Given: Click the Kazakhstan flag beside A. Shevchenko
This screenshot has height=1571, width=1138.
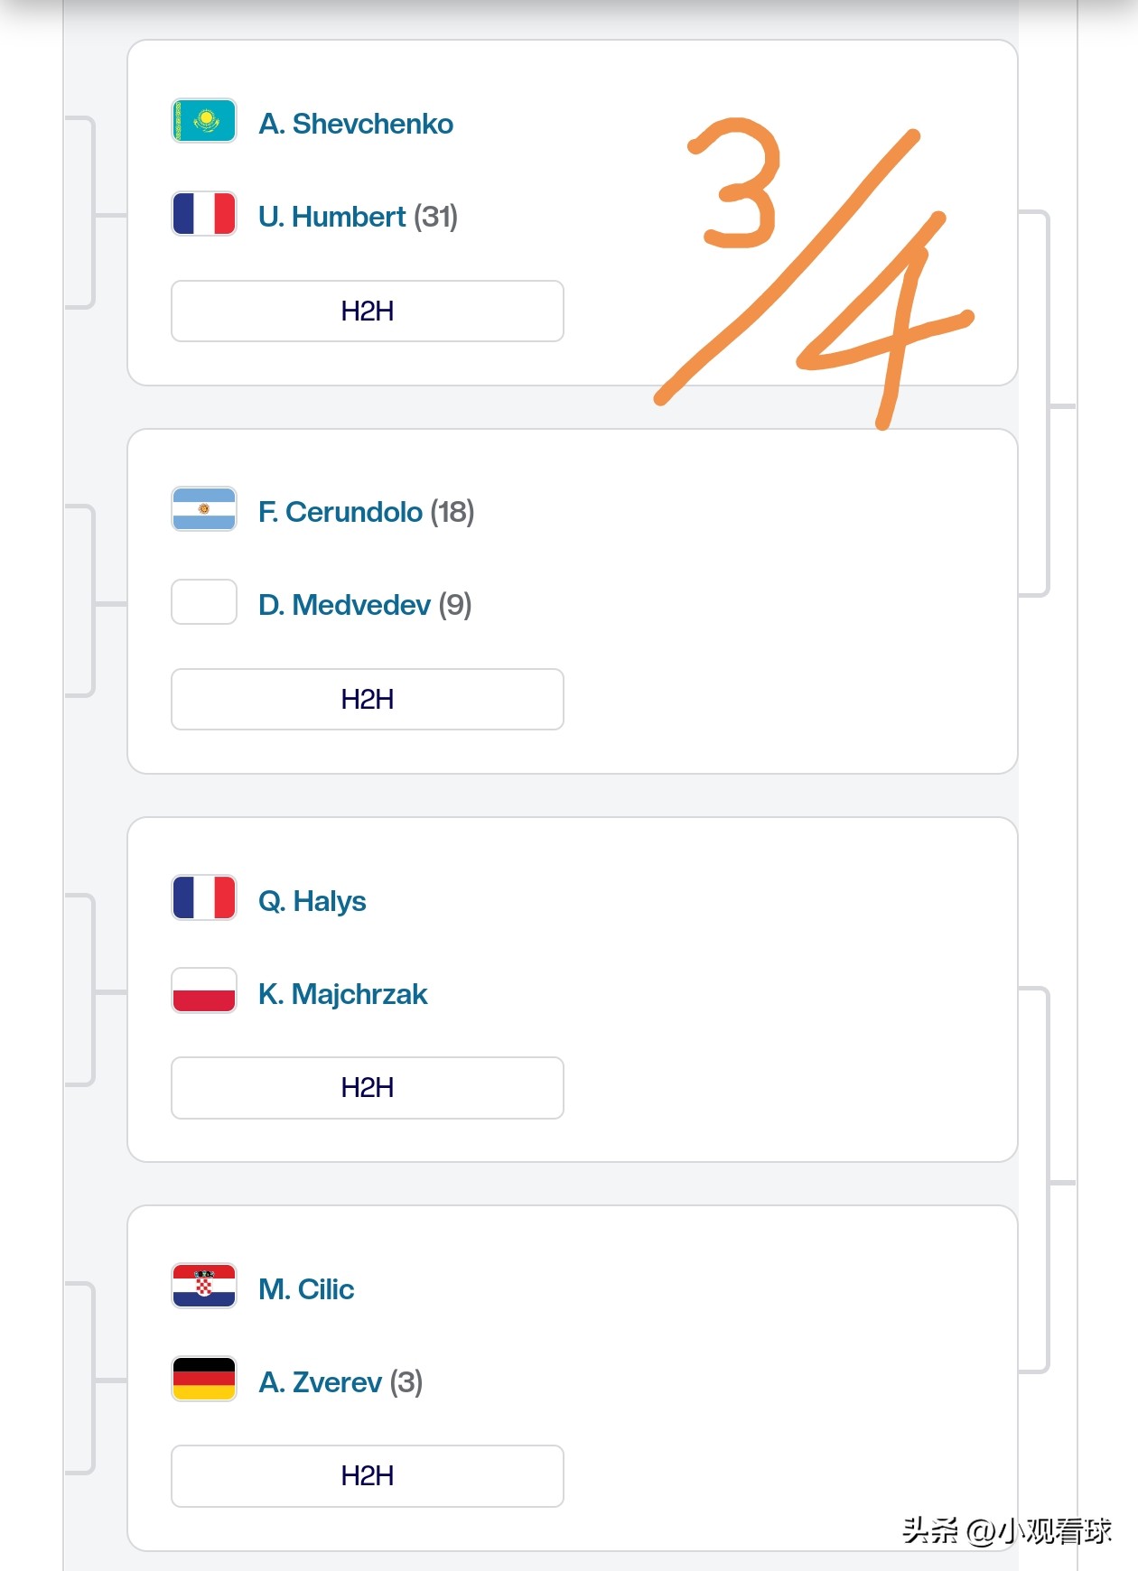Looking at the screenshot, I should (204, 121).
